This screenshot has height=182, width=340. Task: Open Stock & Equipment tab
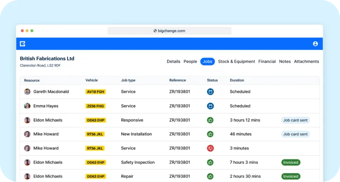pos(237,61)
